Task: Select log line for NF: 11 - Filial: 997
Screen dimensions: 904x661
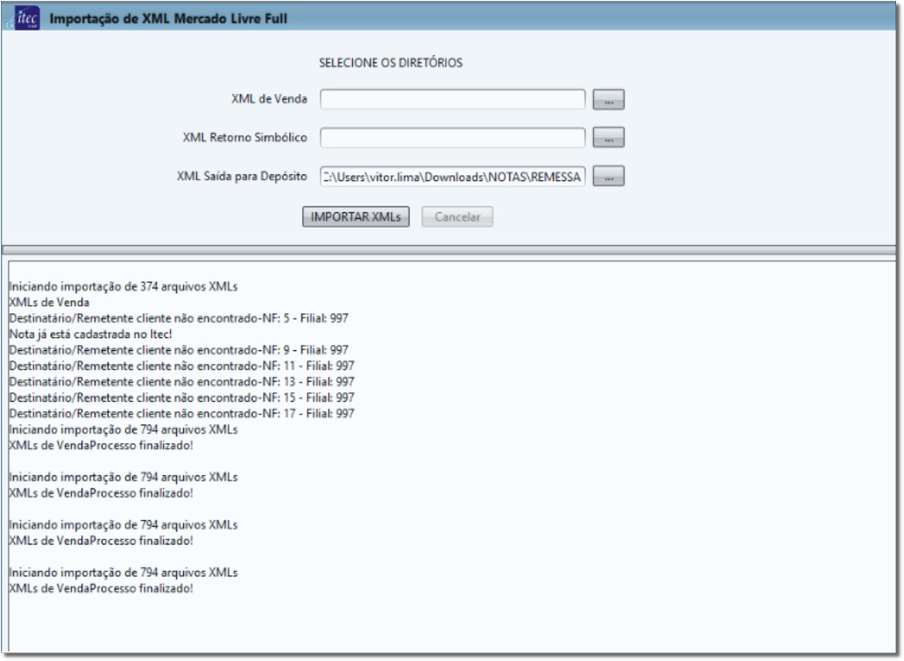Action: tap(181, 366)
